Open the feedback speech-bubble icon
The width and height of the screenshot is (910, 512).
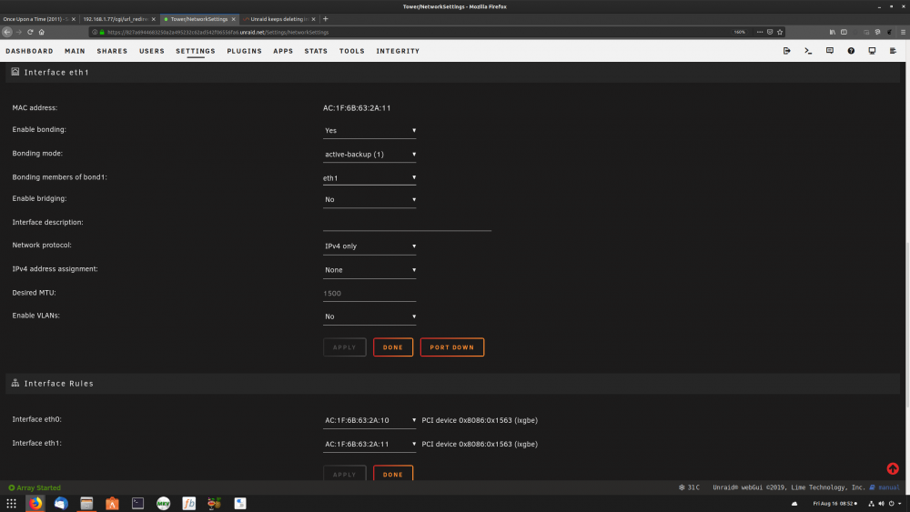tap(829, 51)
